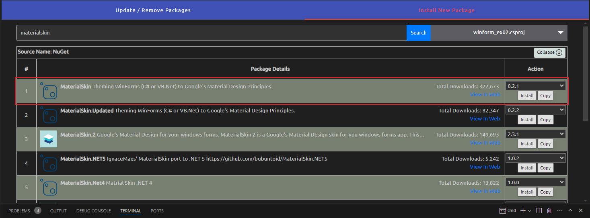The image size is (590, 218).
Task: Copy the MaterialSkin.NET5 command
Action: point(545,168)
